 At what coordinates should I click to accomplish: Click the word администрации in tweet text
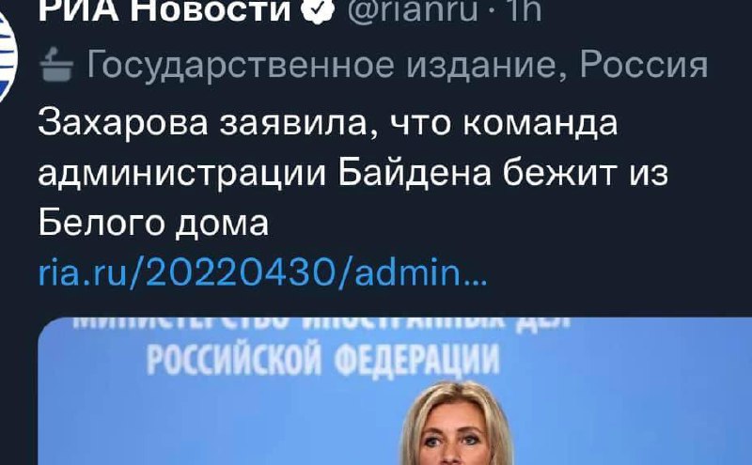[x=182, y=175]
